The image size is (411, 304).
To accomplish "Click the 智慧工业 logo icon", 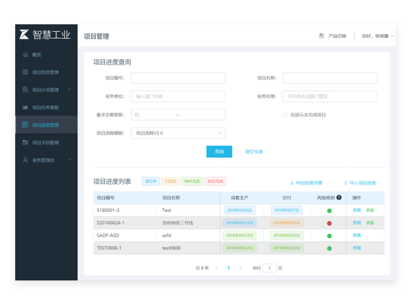I will 24,34.
